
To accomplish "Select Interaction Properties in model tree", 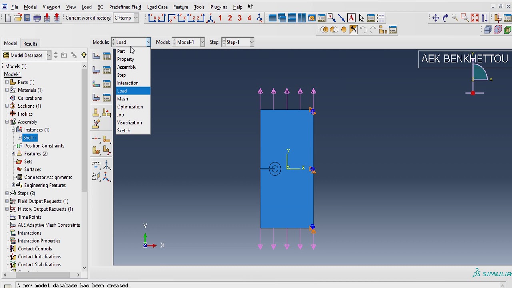I will click(x=39, y=241).
